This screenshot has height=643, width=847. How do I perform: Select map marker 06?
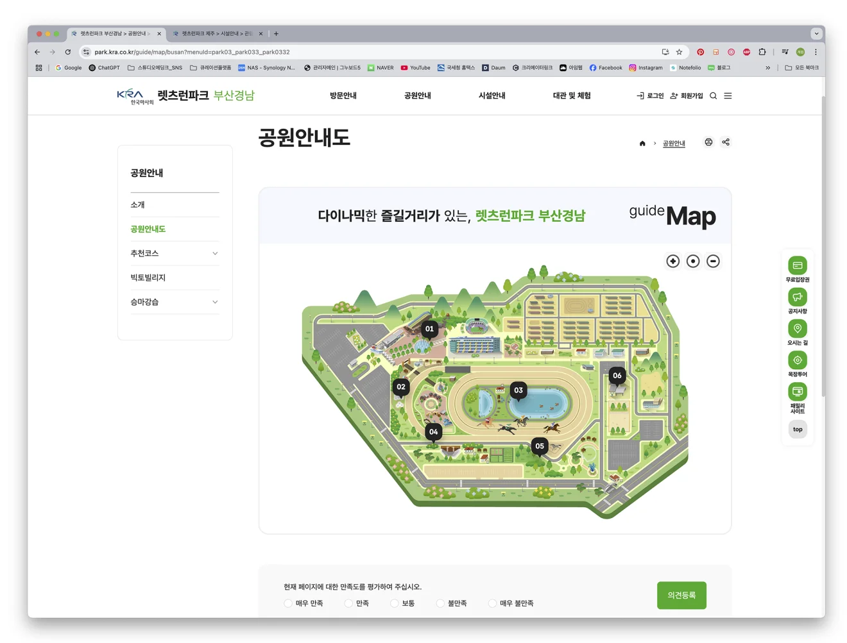tap(617, 376)
